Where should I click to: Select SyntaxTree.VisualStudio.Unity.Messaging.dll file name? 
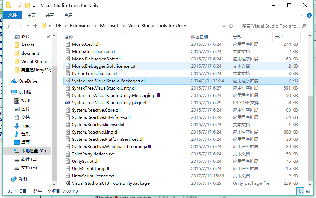tap(116, 95)
